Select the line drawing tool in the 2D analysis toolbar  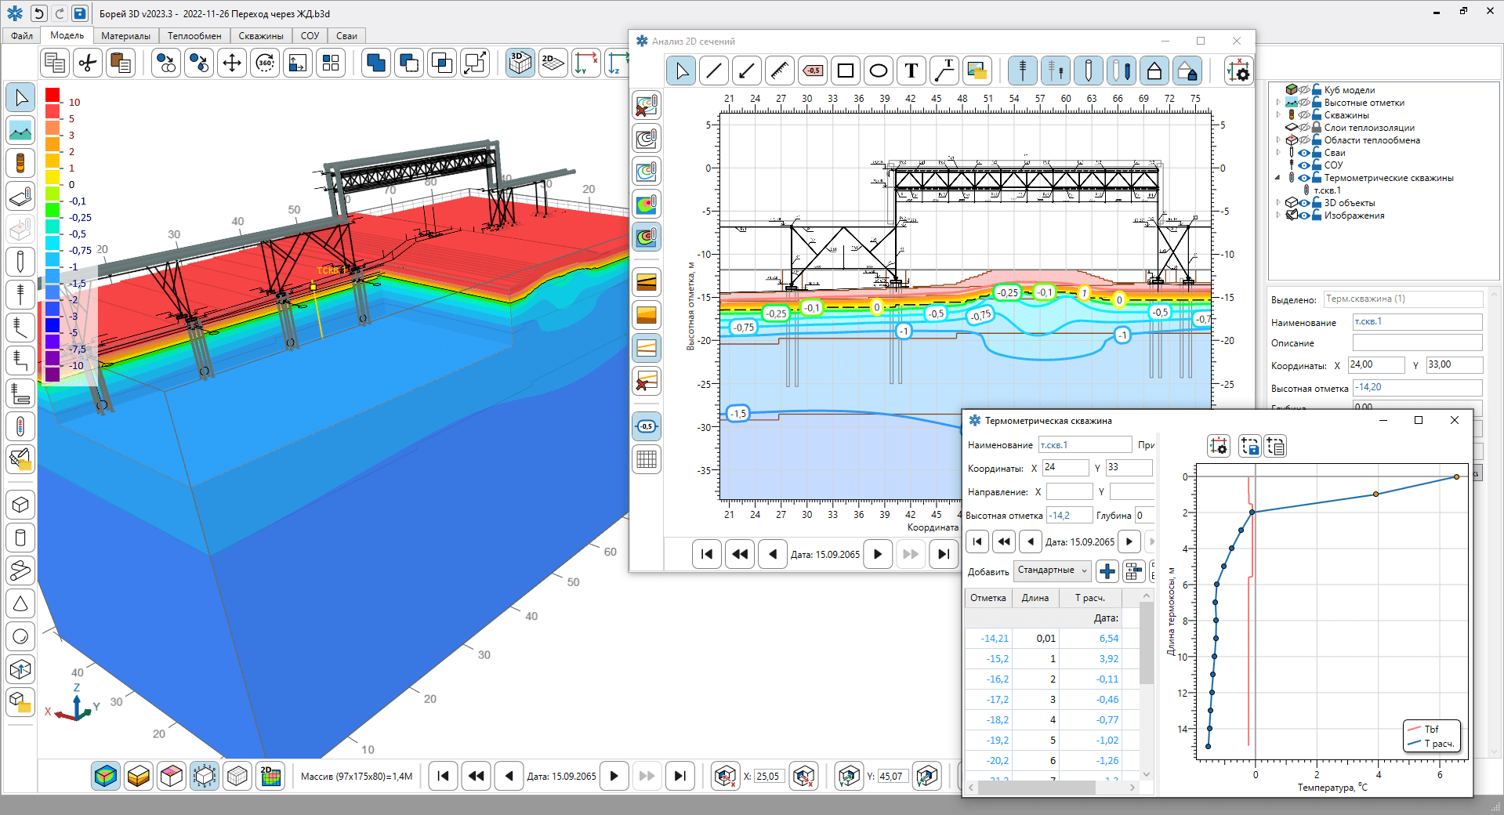(714, 71)
